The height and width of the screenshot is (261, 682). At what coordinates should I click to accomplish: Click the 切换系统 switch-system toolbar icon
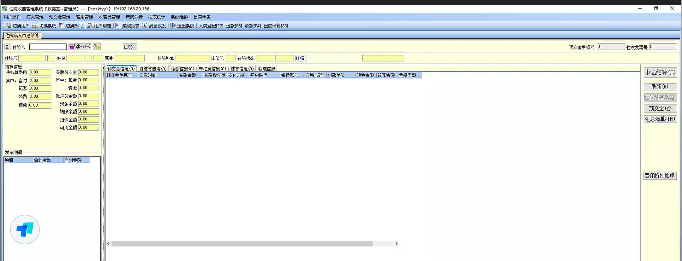35,26
